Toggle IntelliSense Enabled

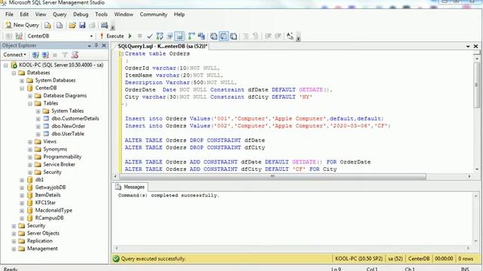coord(180,36)
